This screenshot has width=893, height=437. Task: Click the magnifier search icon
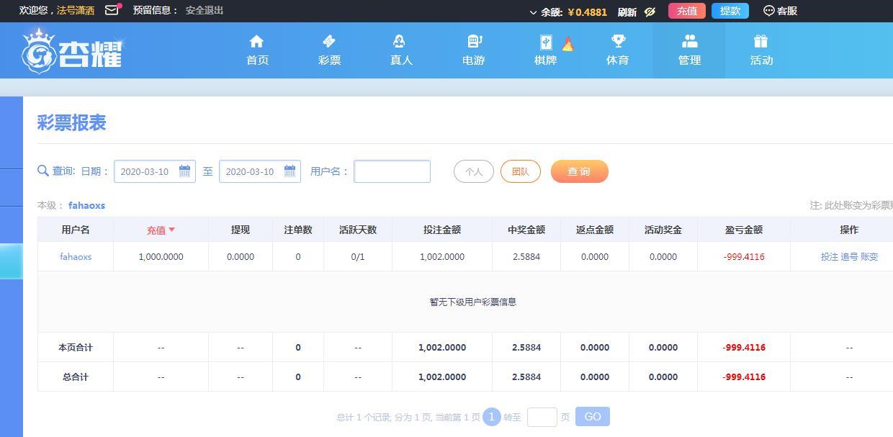tap(43, 171)
